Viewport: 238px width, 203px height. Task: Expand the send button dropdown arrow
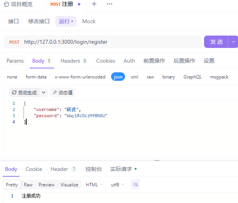[x=233, y=42]
